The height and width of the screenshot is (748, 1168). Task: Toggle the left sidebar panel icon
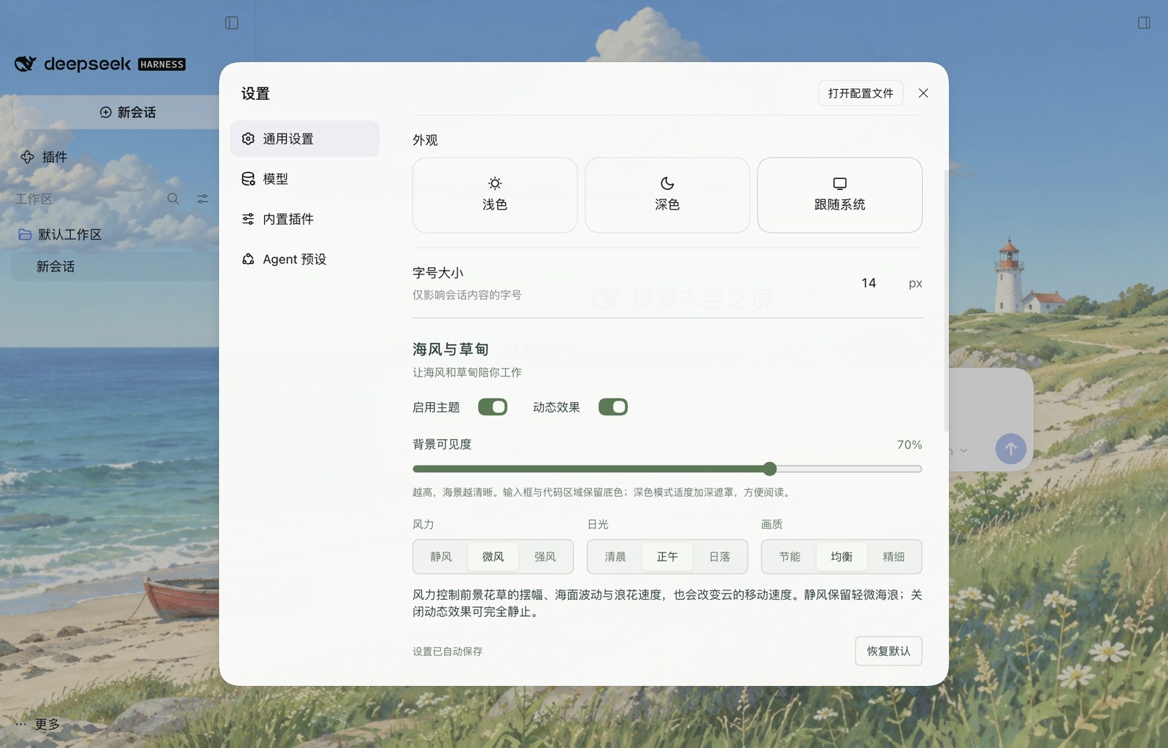tap(231, 23)
